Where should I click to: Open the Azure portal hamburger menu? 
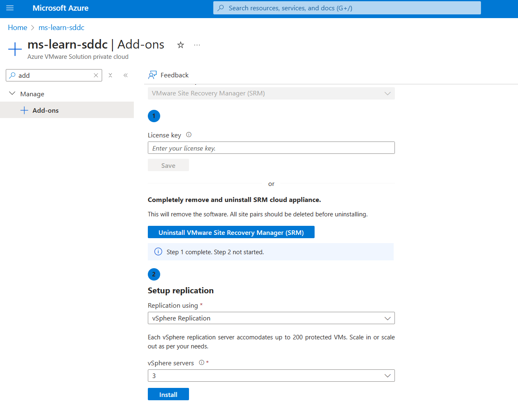(10, 8)
